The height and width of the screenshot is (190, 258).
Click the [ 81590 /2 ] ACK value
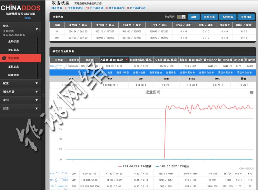click(110, 85)
